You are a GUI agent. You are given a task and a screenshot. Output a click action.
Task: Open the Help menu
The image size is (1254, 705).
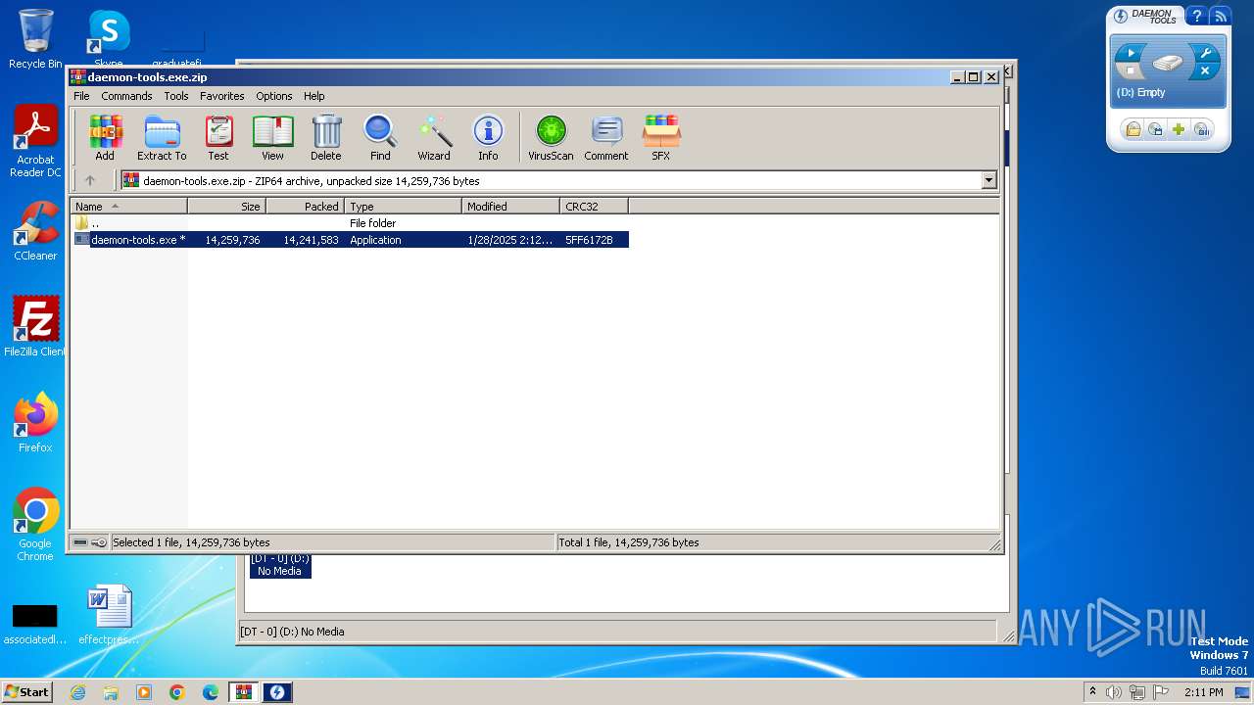(x=313, y=96)
